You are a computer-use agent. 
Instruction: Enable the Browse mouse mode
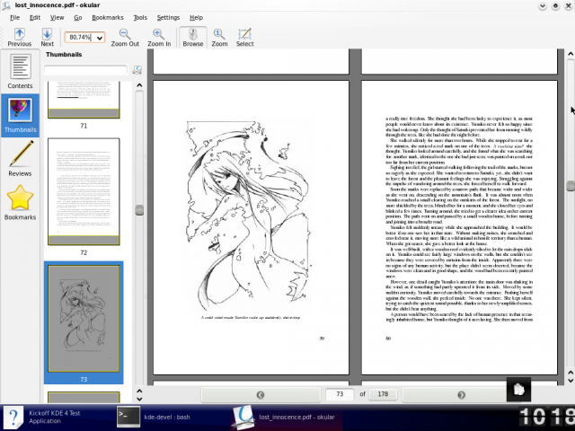pyautogui.click(x=192, y=37)
